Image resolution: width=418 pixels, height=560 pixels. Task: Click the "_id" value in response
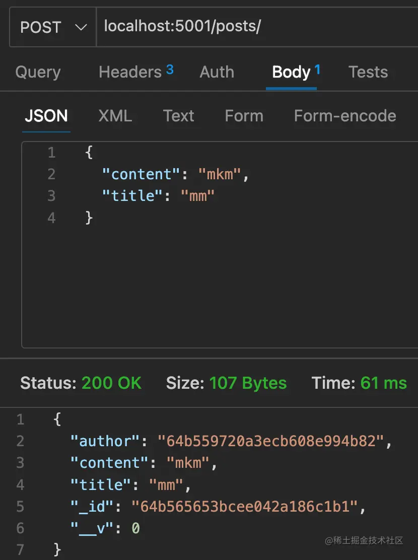[x=245, y=506]
